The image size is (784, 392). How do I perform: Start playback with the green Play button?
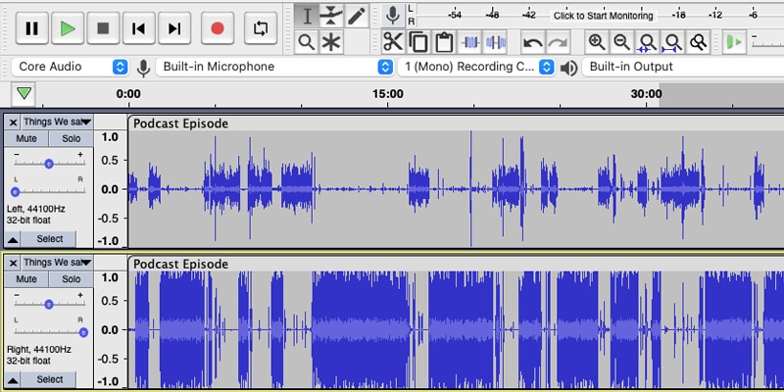(68, 28)
